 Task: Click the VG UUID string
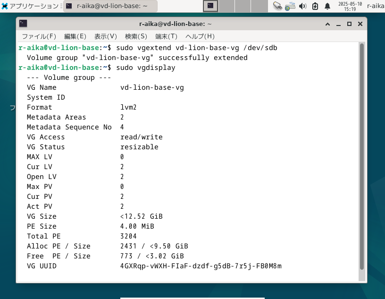[201, 266]
